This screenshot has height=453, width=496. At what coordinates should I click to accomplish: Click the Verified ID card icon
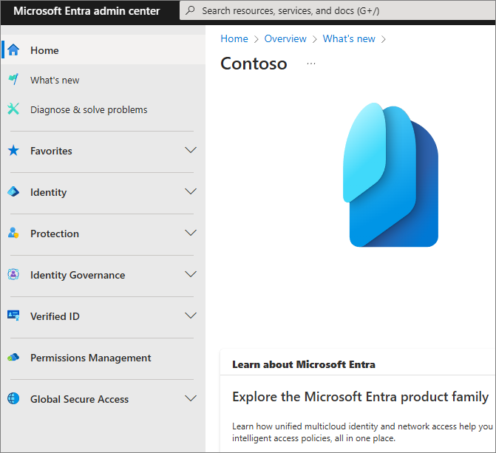tap(13, 316)
